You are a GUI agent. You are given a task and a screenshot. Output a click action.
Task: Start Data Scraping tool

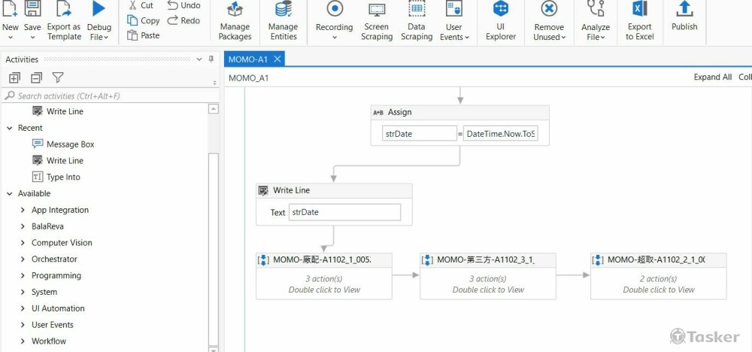(x=417, y=22)
